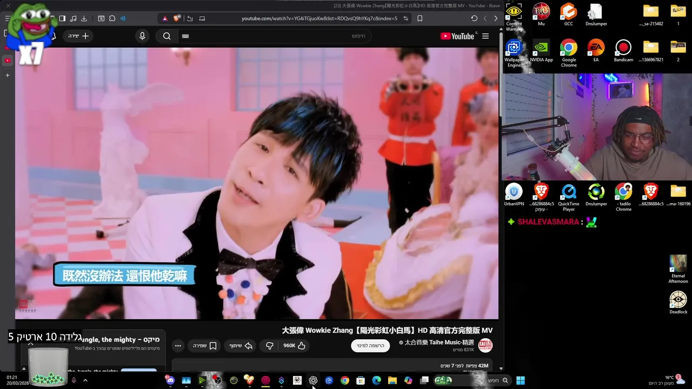This screenshot has width=692, height=389.
Task: Click the browser address bar URL
Action: [x=319, y=18]
